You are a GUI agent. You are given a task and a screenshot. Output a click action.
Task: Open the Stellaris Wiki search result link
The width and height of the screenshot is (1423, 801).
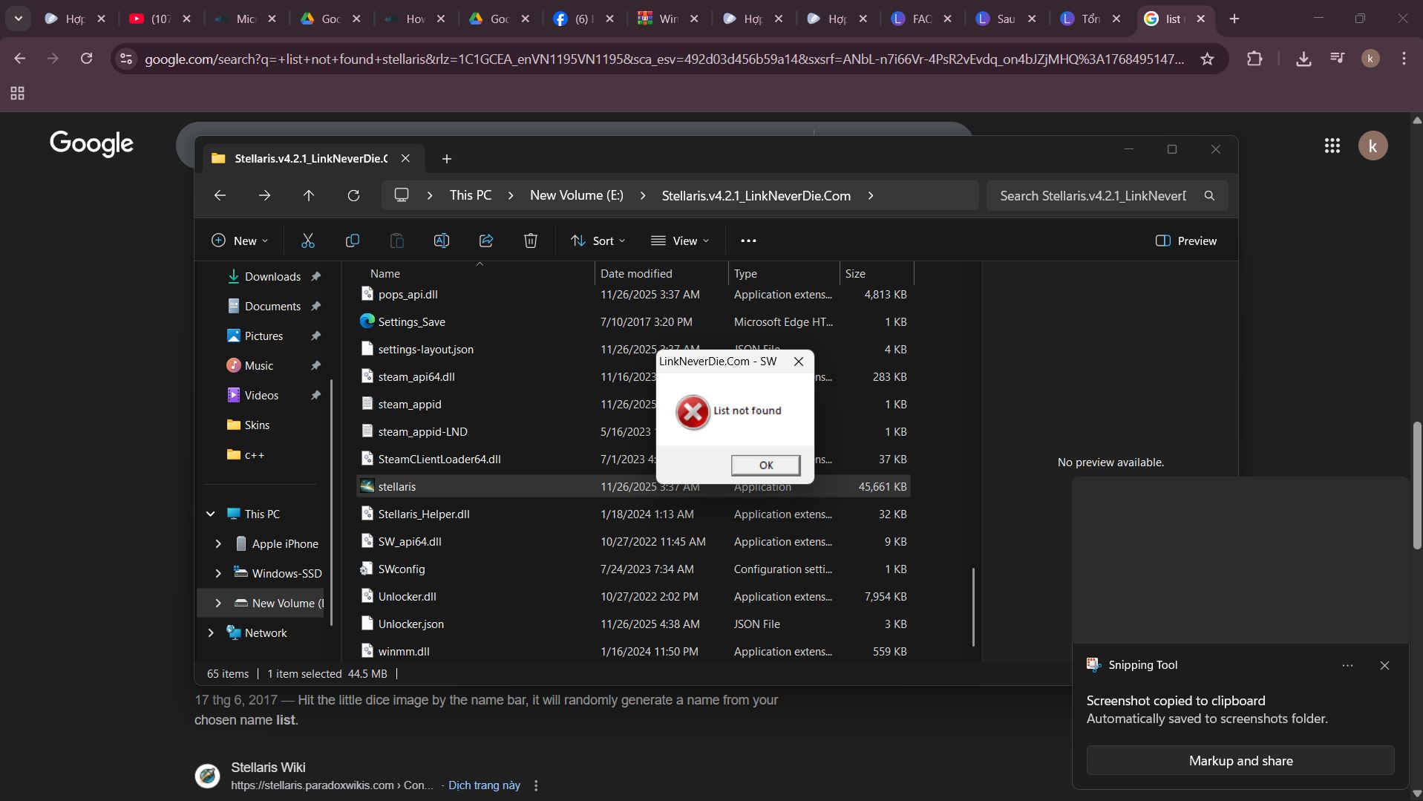point(268,768)
